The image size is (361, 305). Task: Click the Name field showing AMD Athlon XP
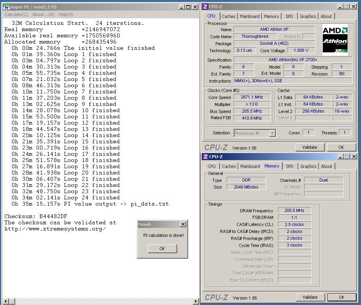274,29
